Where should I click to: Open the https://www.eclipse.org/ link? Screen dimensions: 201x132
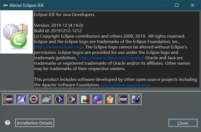59,47
